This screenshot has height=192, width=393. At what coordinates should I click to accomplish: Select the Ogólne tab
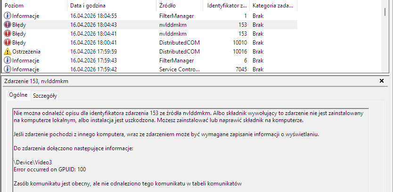[19, 95]
